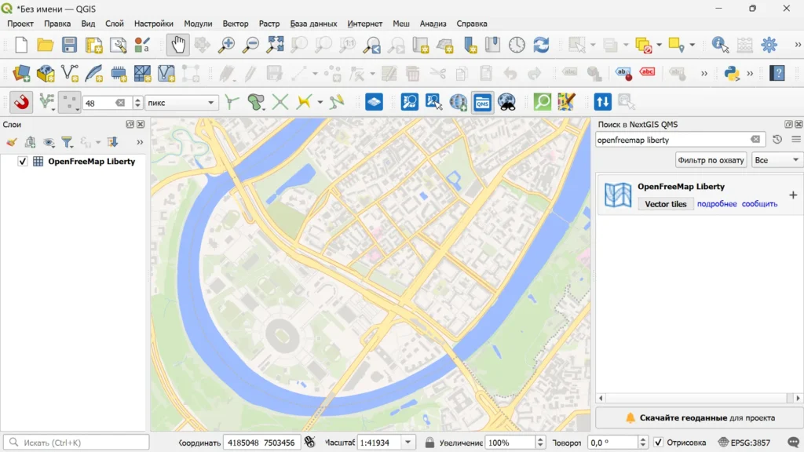Follow the сообщить link

pyautogui.click(x=759, y=204)
